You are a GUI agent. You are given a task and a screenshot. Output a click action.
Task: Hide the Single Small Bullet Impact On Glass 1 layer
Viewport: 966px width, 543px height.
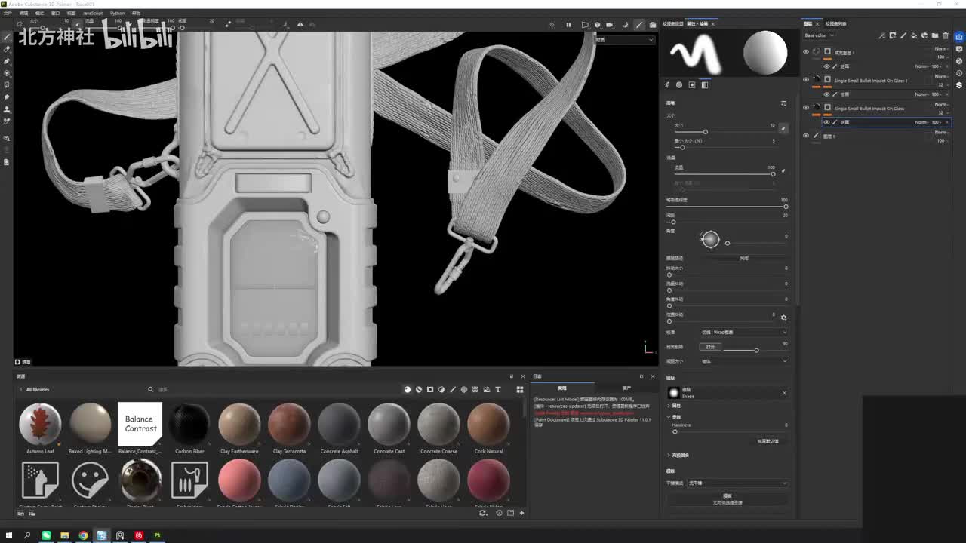coord(806,80)
